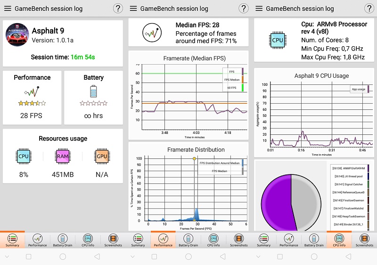Click the yellow median marker on Framerate Distribution
This screenshot has width=377, height=265.
pos(194,159)
